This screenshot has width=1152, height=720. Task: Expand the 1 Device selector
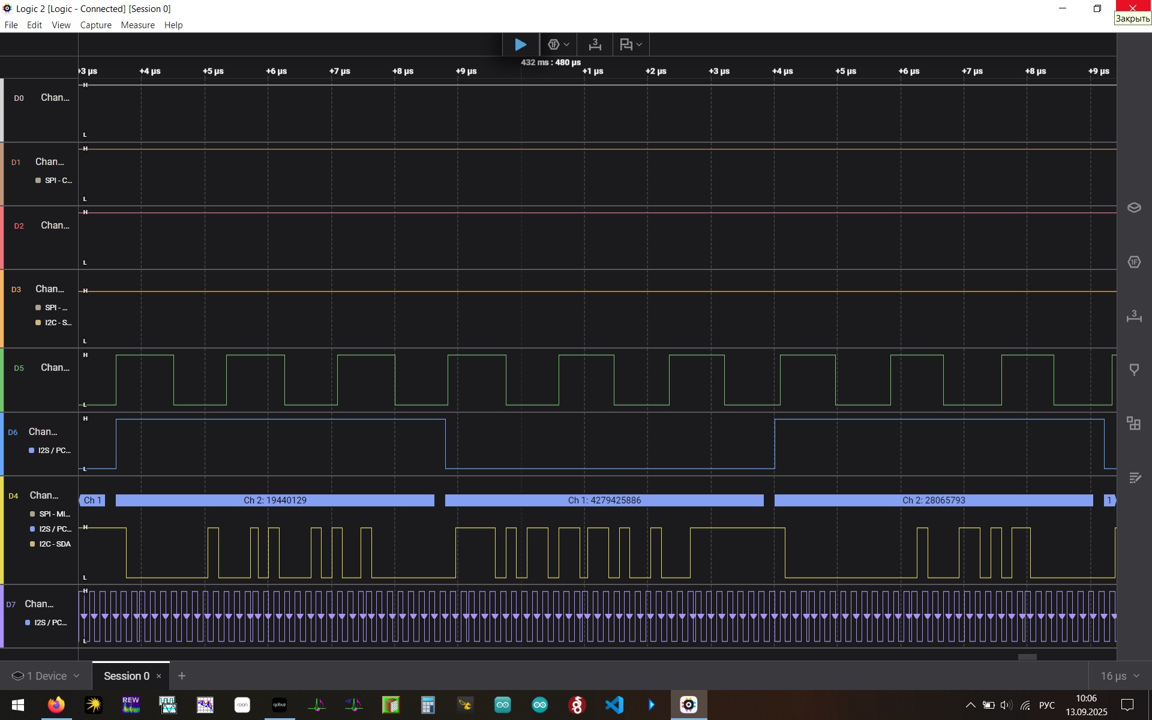(x=46, y=676)
